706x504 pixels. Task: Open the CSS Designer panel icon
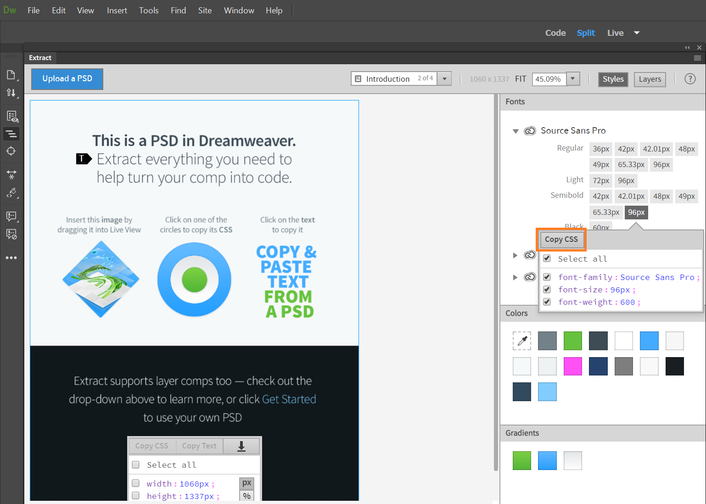click(x=11, y=116)
